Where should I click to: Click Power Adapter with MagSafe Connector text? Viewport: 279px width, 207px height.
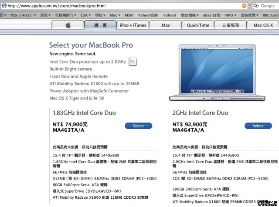click(x=89, y=91)
